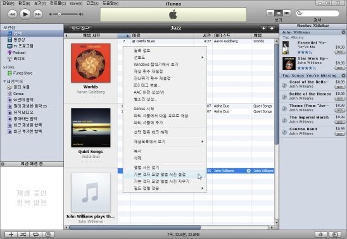This screenshot has height=239, width=347.
Task: Buy the Essential Yo-Yo Ma album
Action: tap(339, 52)
